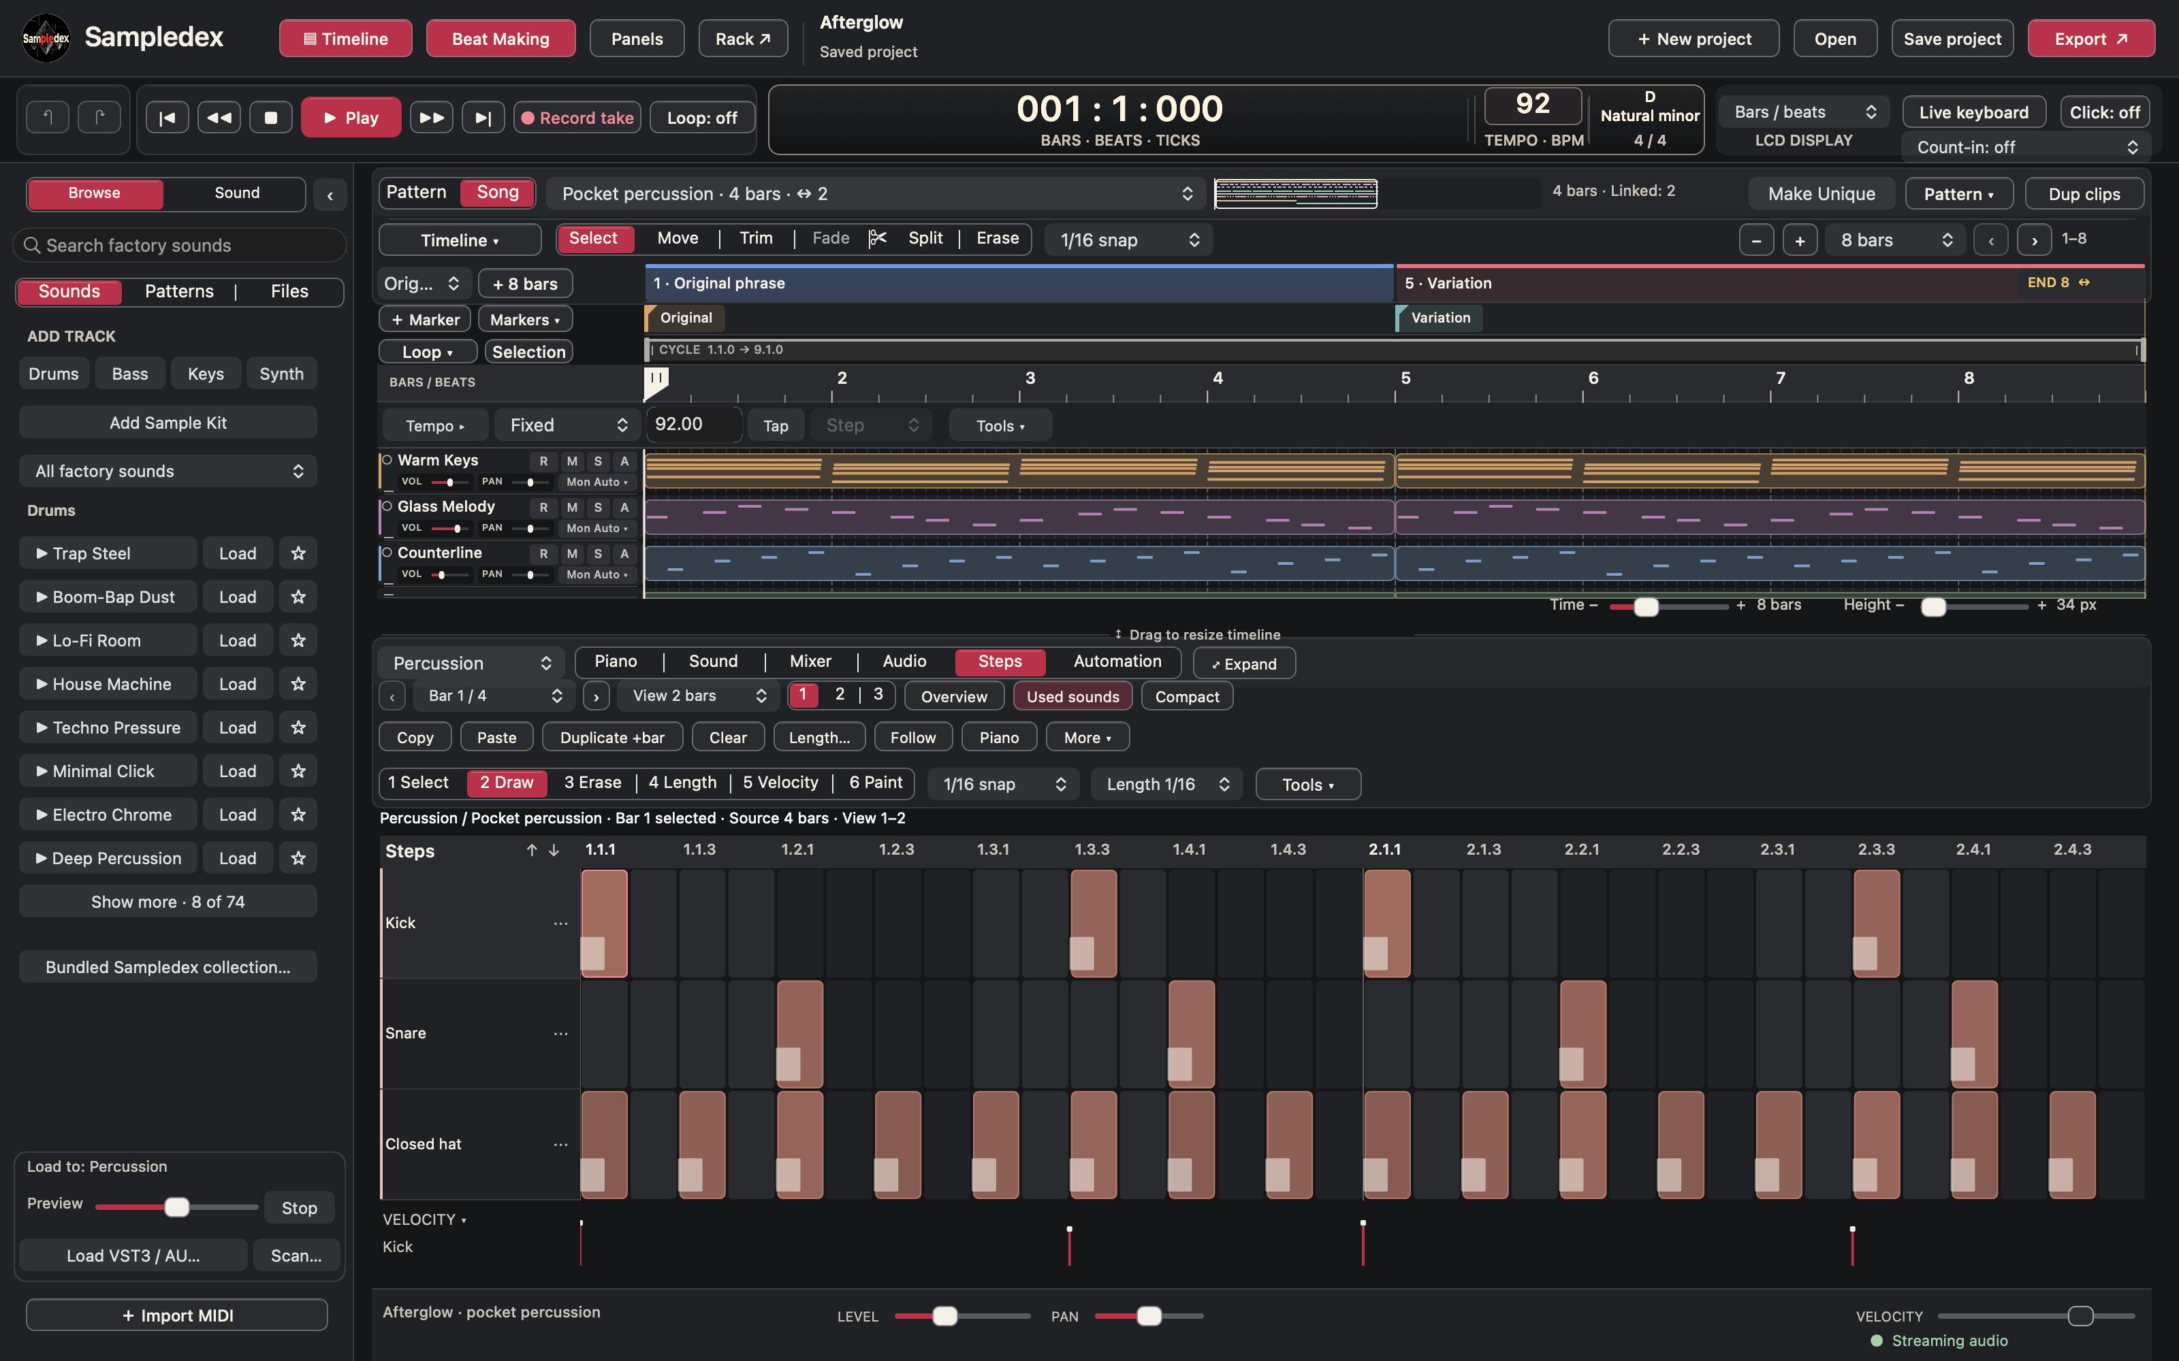
Task: Click the rewind transport icon
Action: [x=219, y=117]
